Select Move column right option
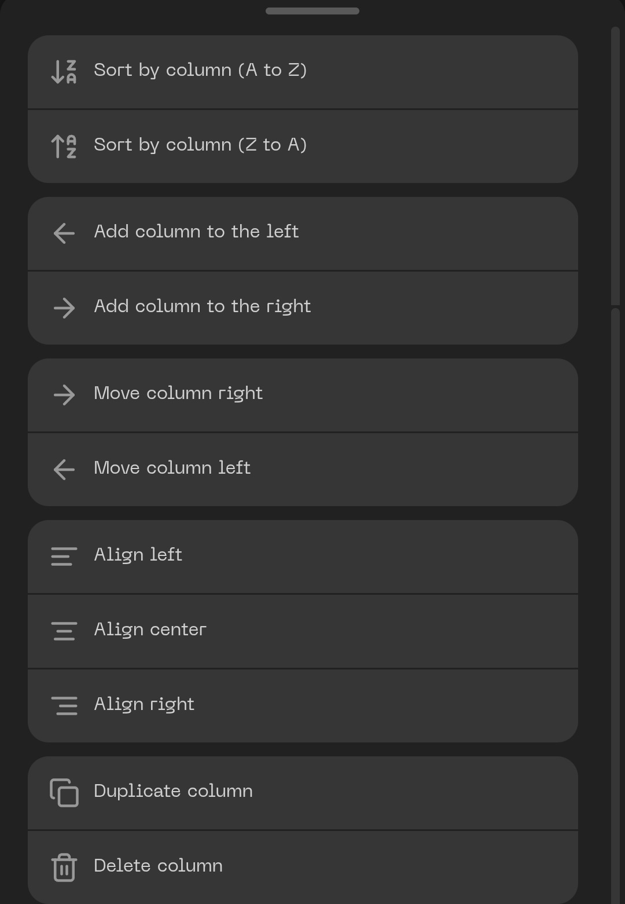Viewport: 625px width, 904px height. point(178,393)
